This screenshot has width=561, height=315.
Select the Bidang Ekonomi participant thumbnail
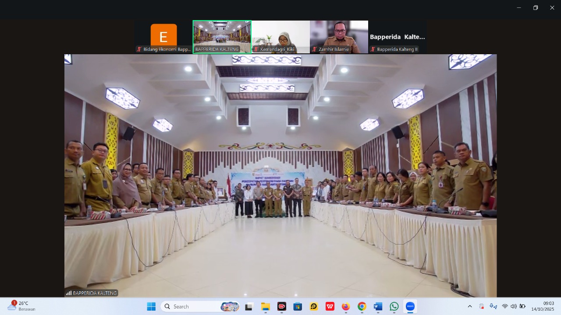click(163, 37)
